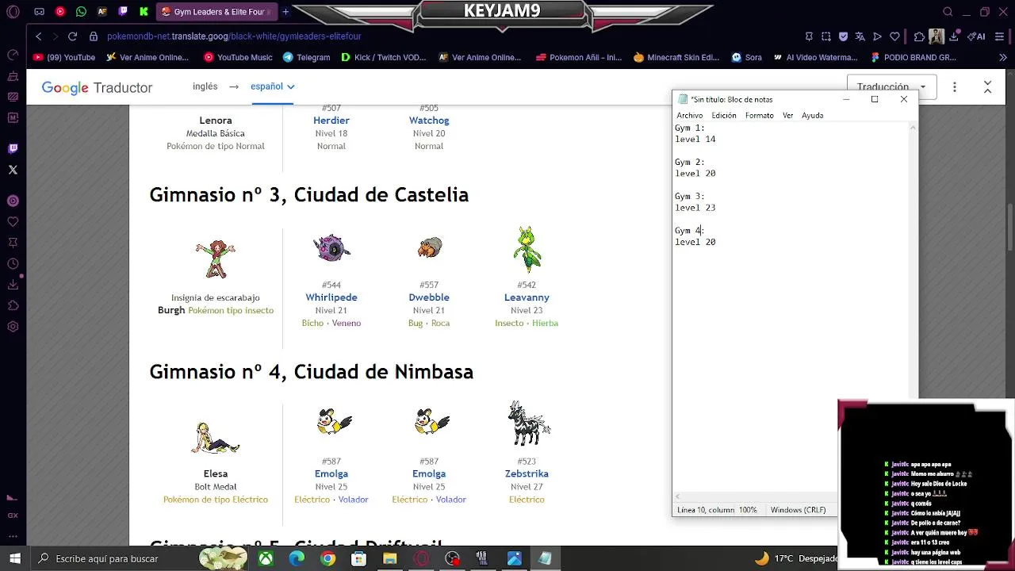Open Microsoft Edge from the taskbar
This screenshot has width=1015, height=571.
click(297, 558)
